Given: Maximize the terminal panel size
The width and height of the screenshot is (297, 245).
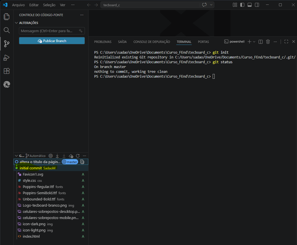Looking at the screenshot, I should 286,42.
